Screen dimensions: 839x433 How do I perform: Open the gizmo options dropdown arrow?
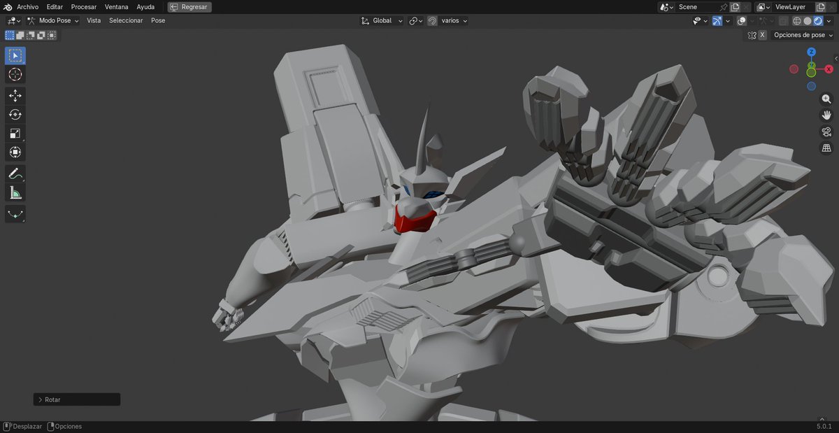(x=728, y=21)
